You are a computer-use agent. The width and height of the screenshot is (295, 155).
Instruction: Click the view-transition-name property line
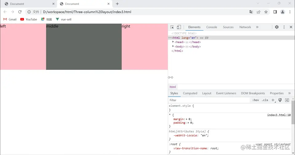click(196, 149)
